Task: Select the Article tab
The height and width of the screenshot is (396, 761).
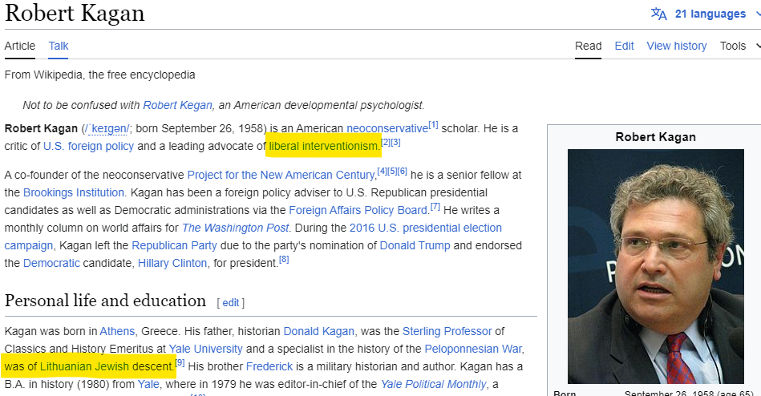Action: click(20, 46)
